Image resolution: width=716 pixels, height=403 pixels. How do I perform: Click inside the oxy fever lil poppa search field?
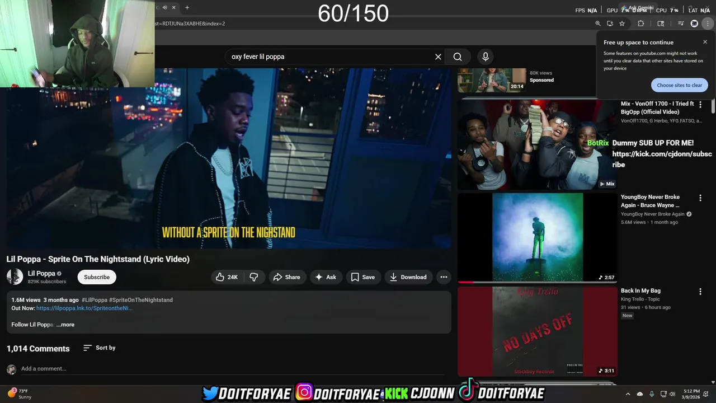330,57
